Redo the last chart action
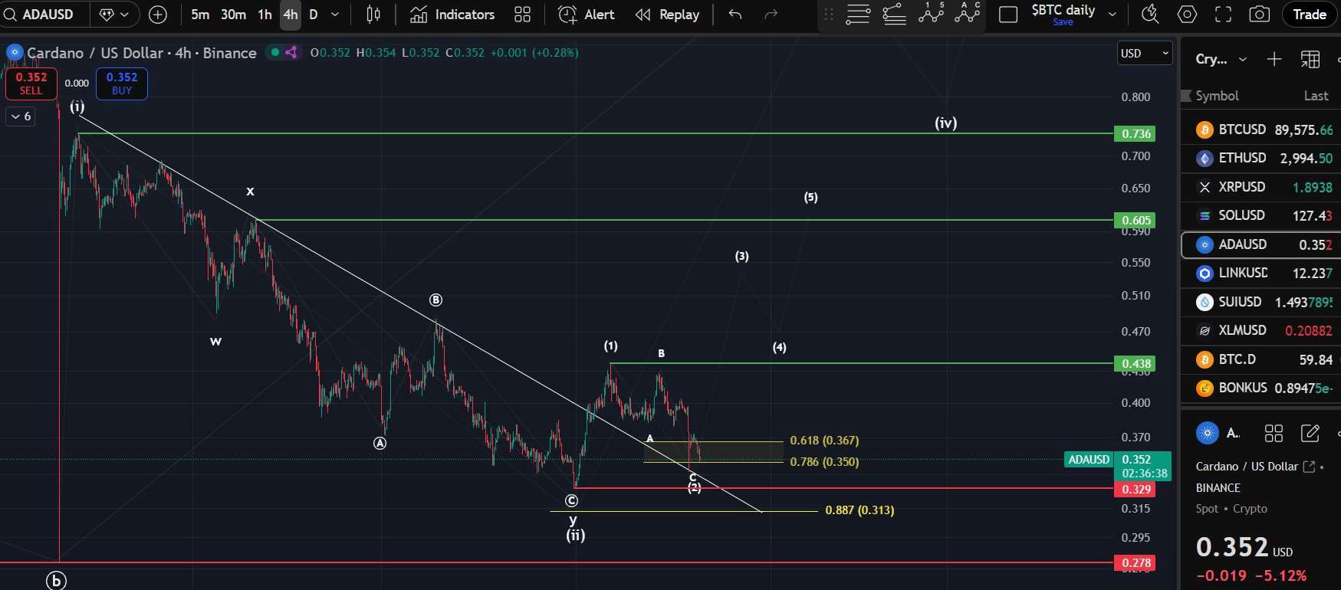This screenshot has height=590, width=1341. click(x=771, y=15)
